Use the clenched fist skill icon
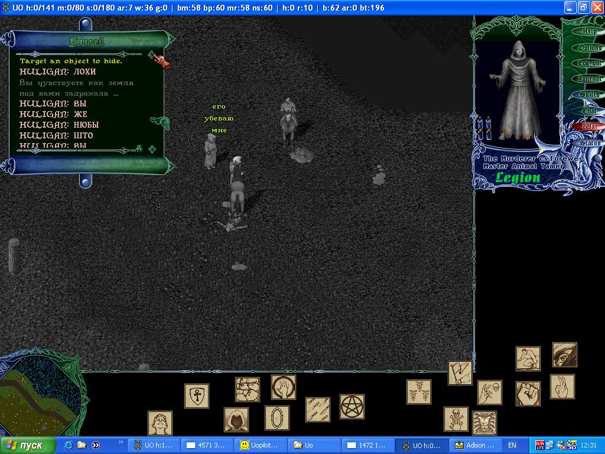The height and width of the screenshot is (454, 605). (528, 393)
